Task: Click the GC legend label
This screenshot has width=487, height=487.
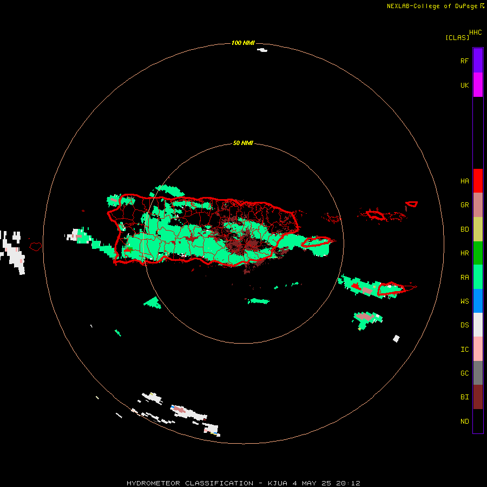Action: tap(464, 373)
